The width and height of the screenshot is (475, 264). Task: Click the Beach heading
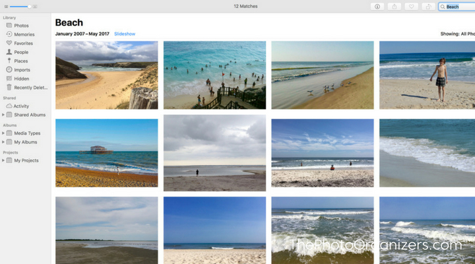[x=69, y=22]
